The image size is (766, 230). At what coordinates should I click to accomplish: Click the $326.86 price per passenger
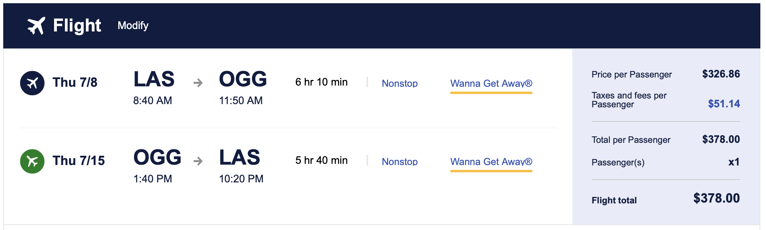(x=721, y=74)
